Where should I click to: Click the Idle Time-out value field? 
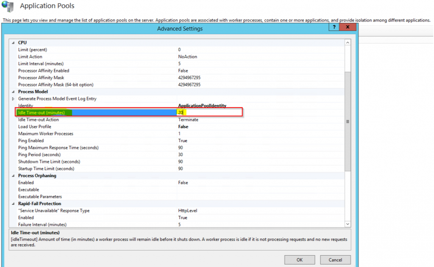tap(208, 113)
